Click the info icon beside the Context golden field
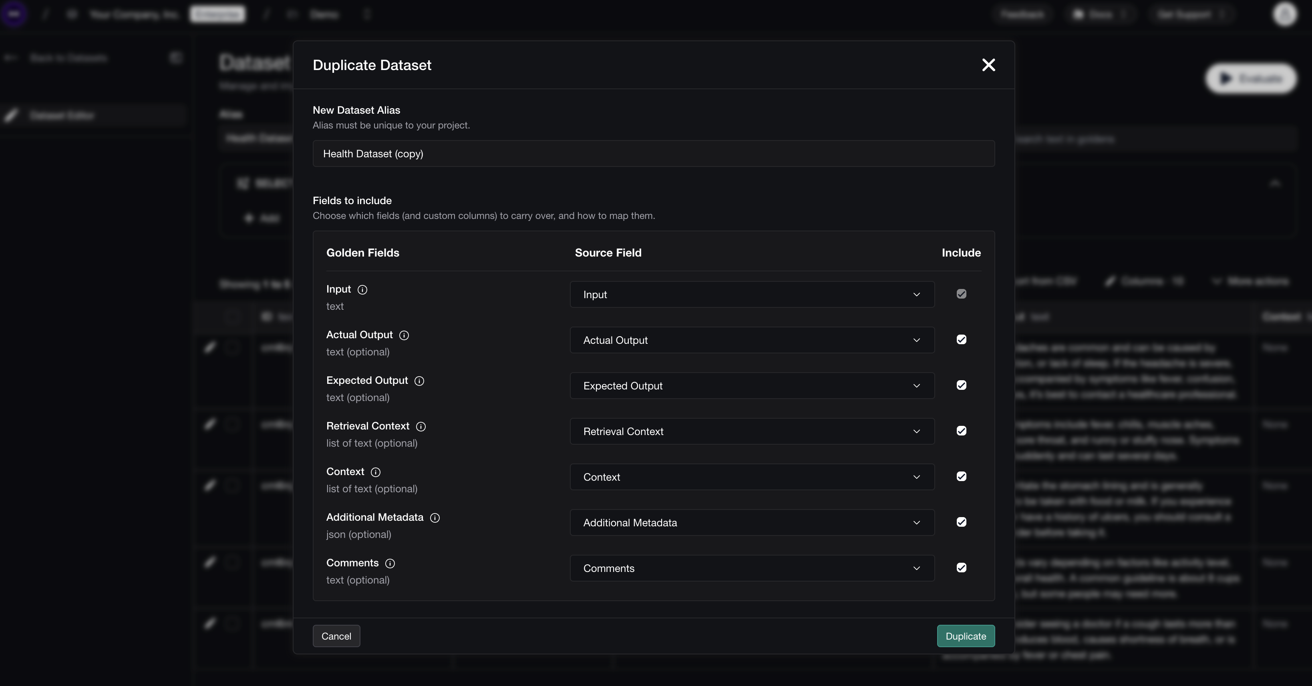 click(x=375, y=472)
